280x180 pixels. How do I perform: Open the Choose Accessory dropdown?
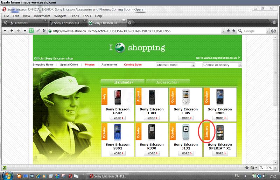222,65
